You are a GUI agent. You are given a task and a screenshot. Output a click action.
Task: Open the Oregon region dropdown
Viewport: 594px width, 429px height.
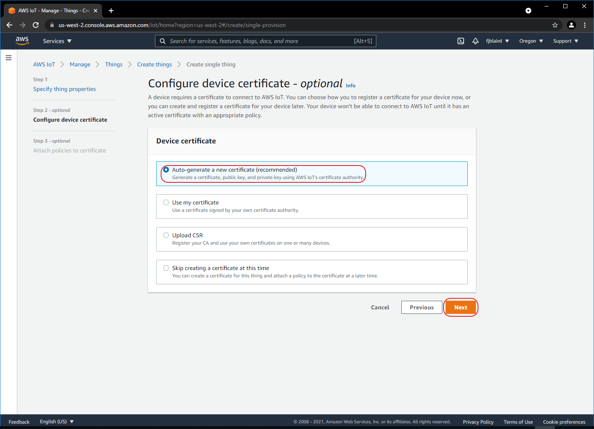(x=531, y=41)
